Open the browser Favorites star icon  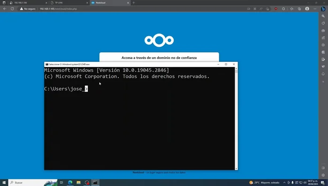[291, 9]
